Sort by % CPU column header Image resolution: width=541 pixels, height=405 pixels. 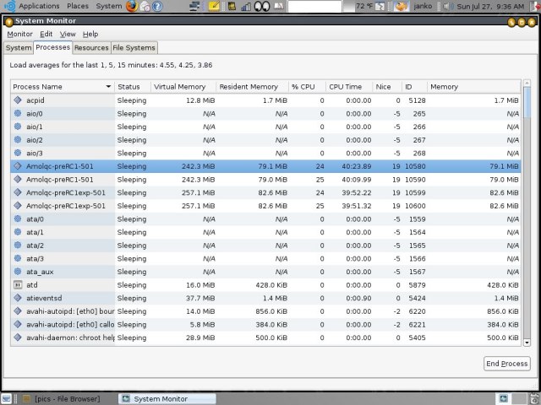point(307,87)
